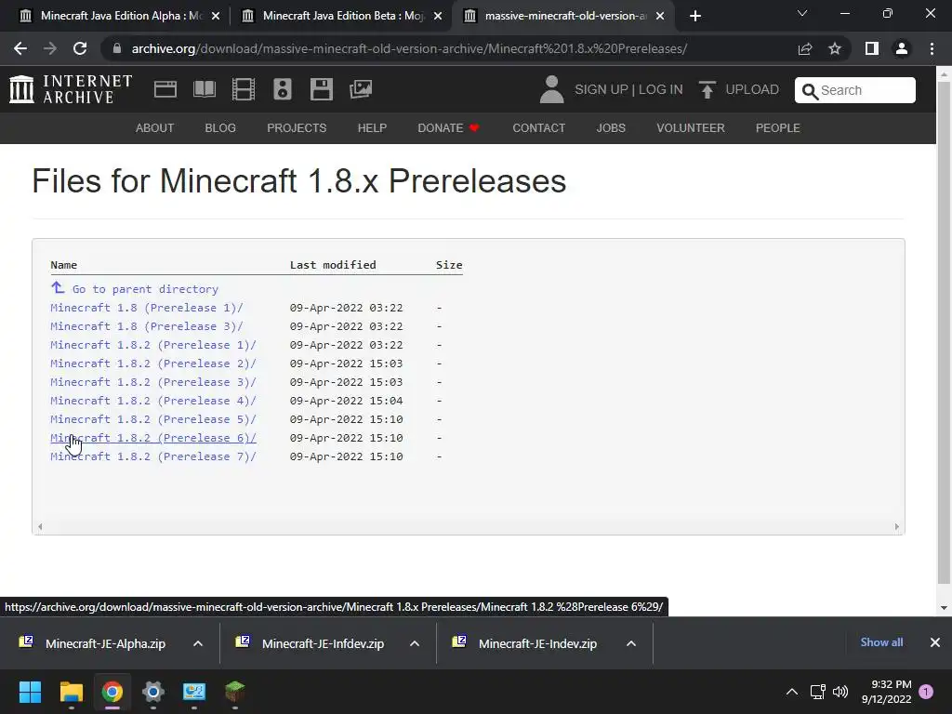Open the Internet Archive home logo
Screen dimensions: 952x714
pos(71,89)
